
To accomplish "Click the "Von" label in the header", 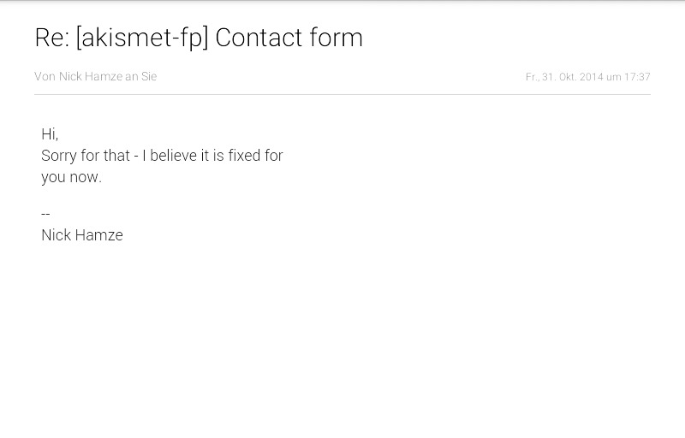I will click(x=45, y=76).
